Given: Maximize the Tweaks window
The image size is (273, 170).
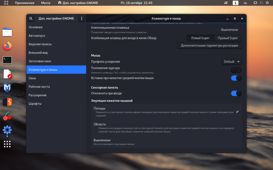Looking at the screenshot, I should coord(235,18).
